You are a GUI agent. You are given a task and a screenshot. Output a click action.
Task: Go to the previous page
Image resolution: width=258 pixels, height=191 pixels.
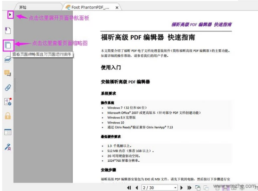(x=137, y=188)
